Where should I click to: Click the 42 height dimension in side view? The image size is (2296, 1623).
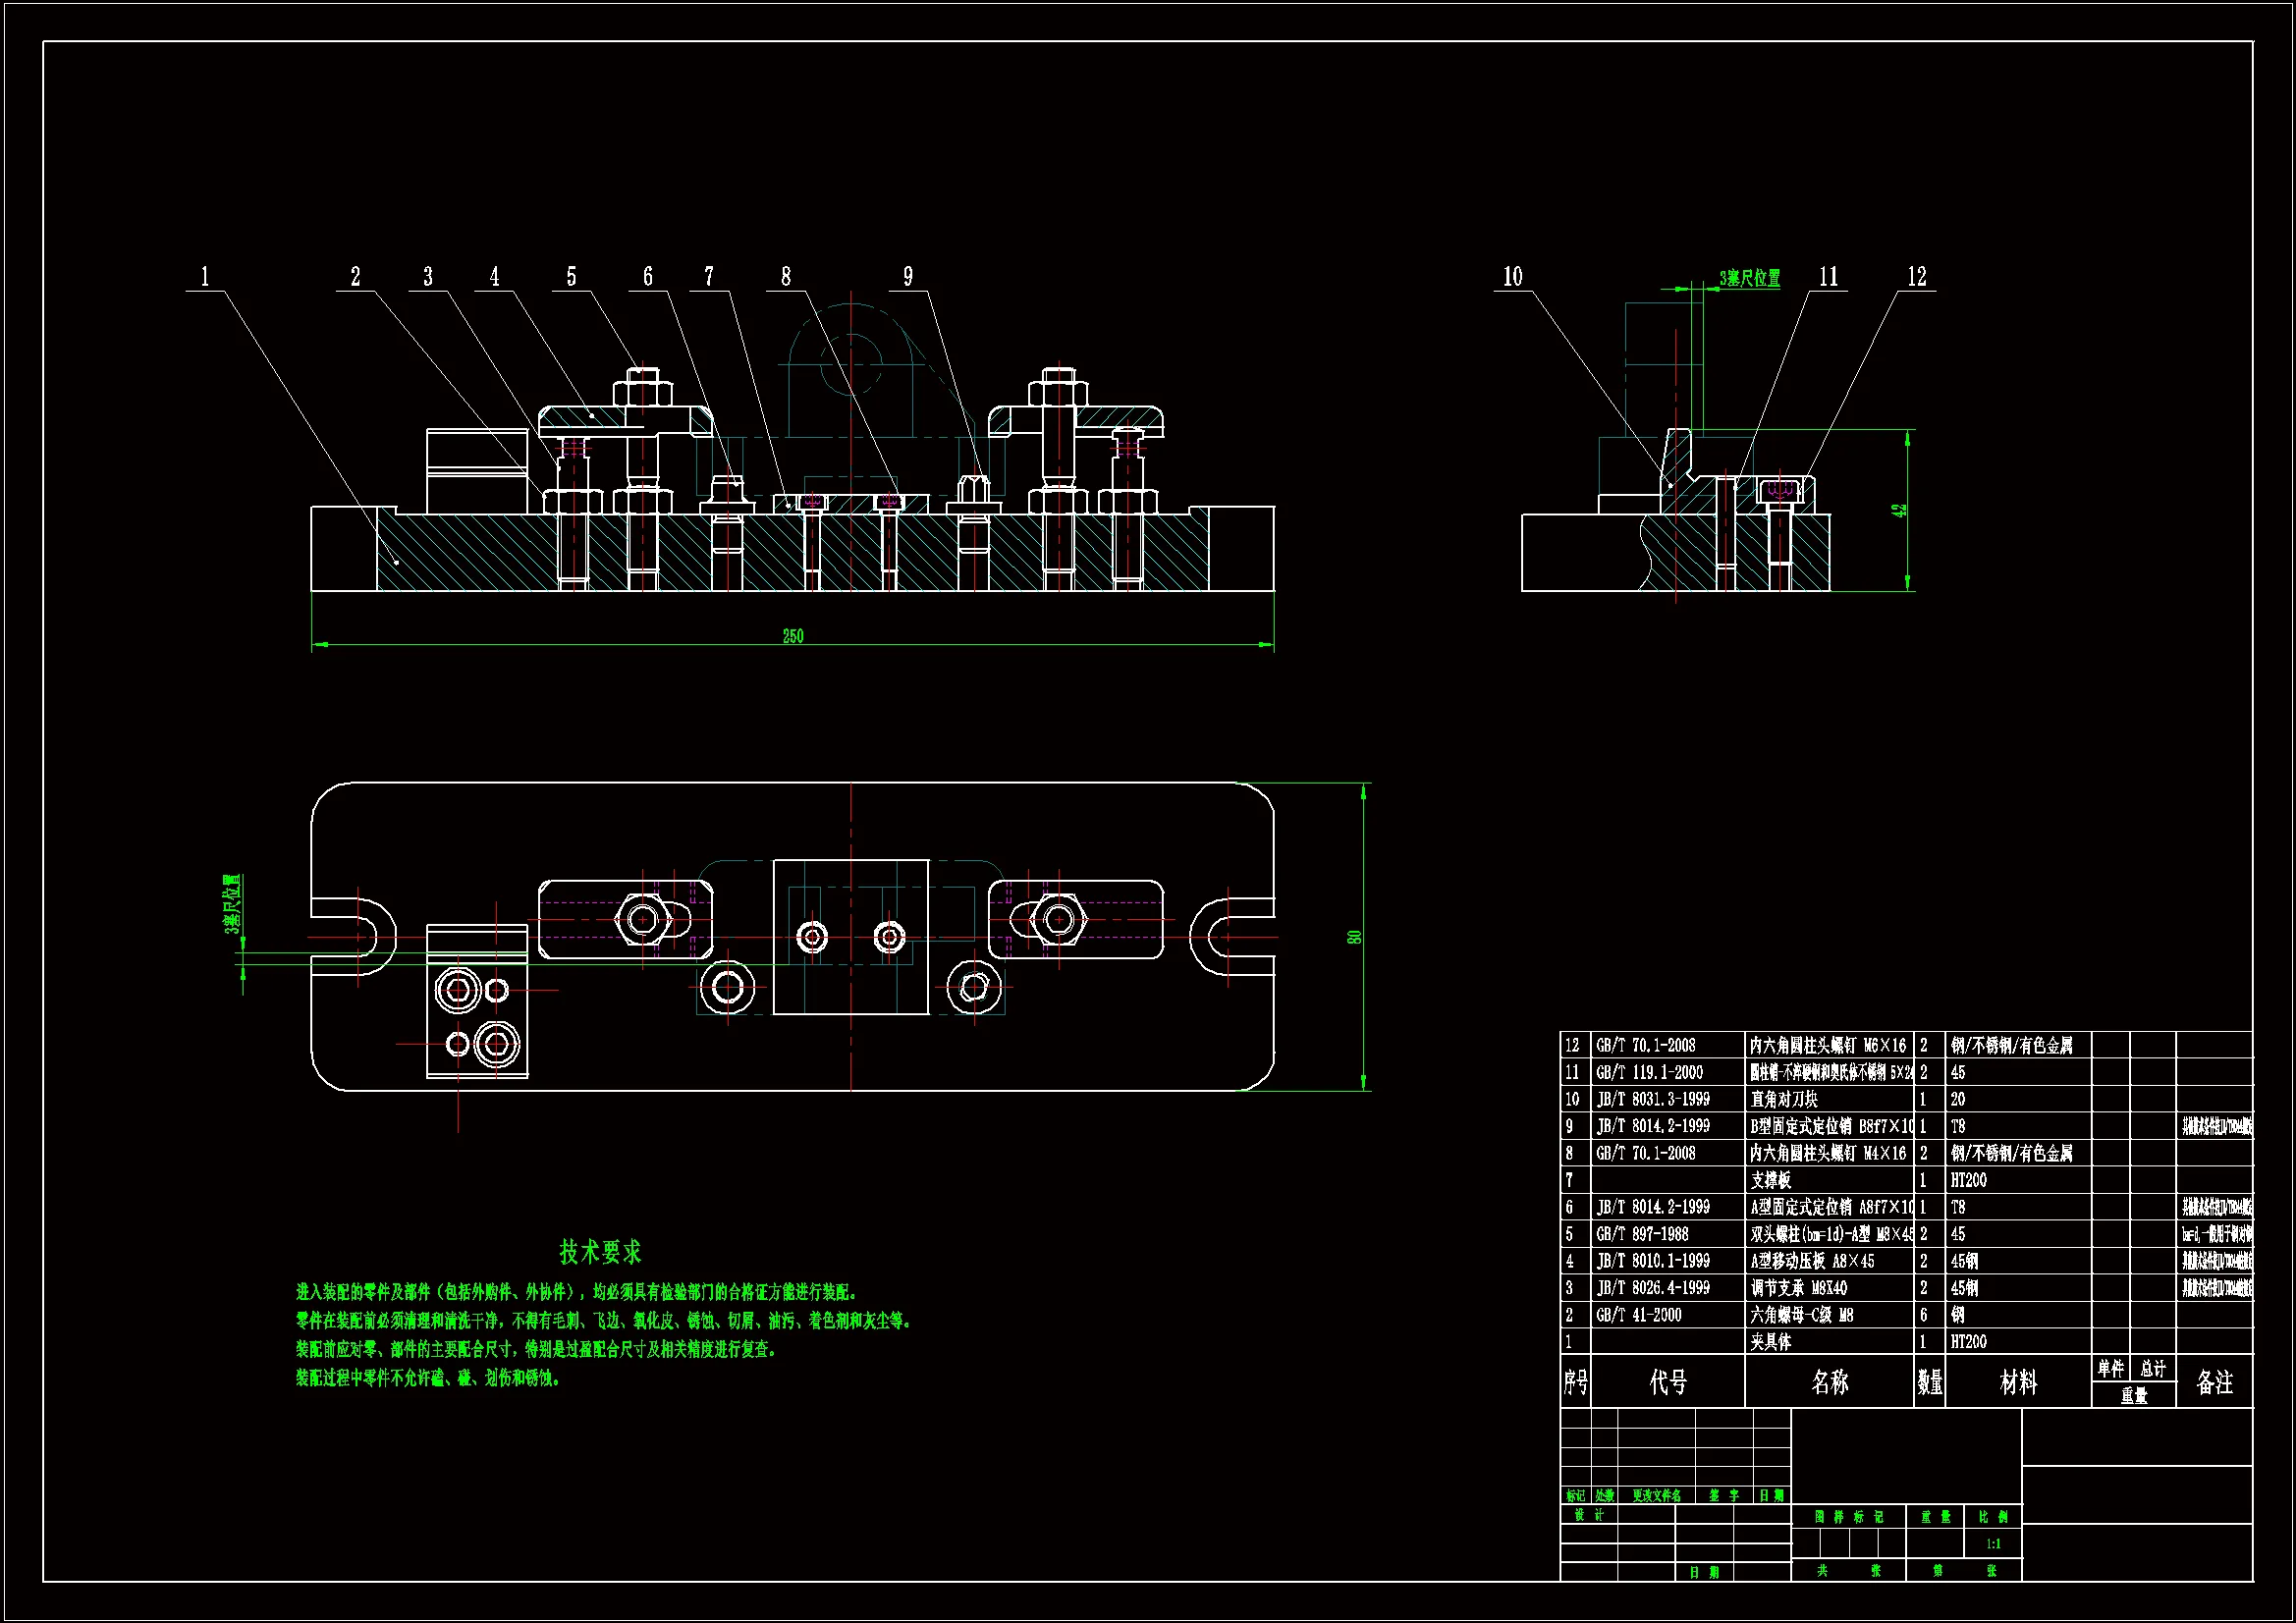[x=1900, y=510]
